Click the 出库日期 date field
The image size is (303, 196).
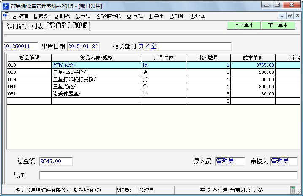83,46
